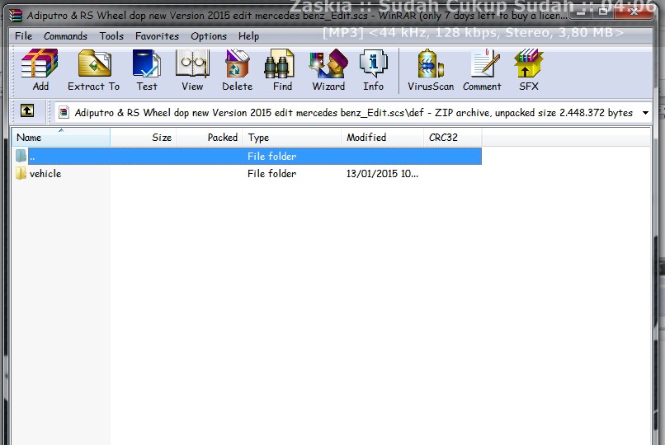Select the parent '..' folder icon
Viewport: 665px width, 445px height.
(x=21, y=156)
